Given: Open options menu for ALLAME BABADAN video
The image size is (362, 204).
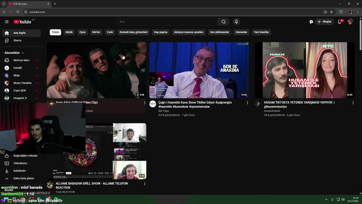Looking at the screenshot, I should tap(145, 184).
